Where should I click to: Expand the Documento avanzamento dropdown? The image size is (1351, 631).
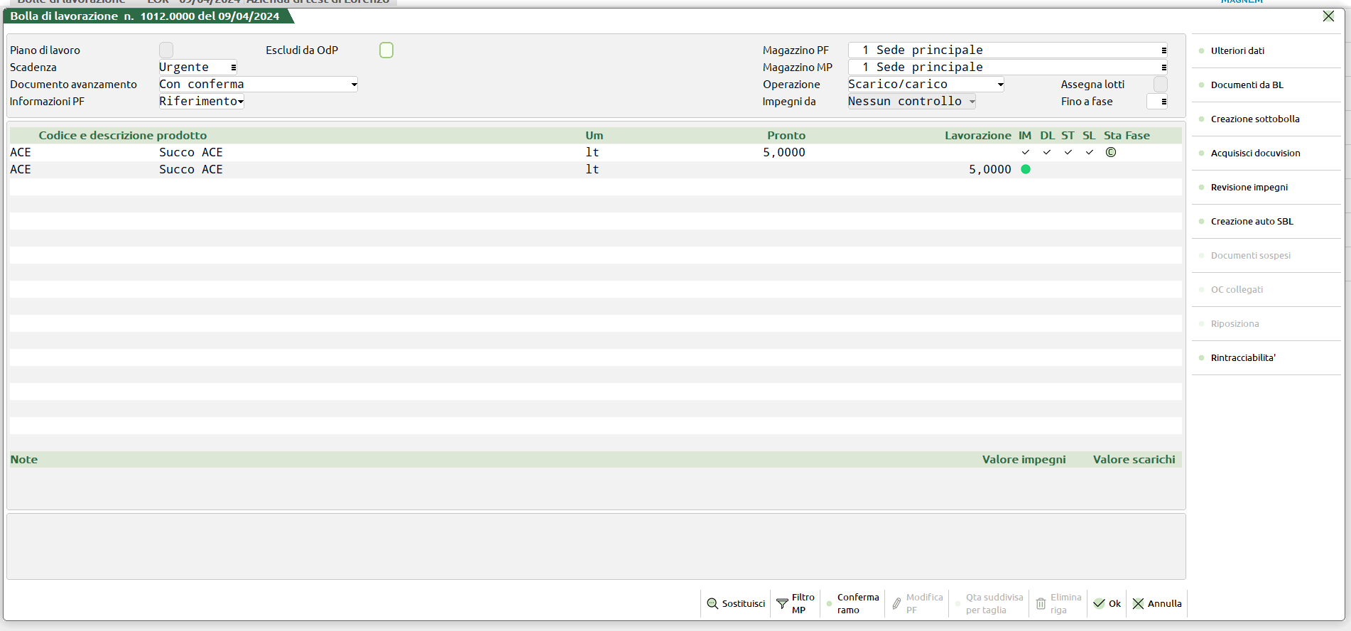pos(354,85)
